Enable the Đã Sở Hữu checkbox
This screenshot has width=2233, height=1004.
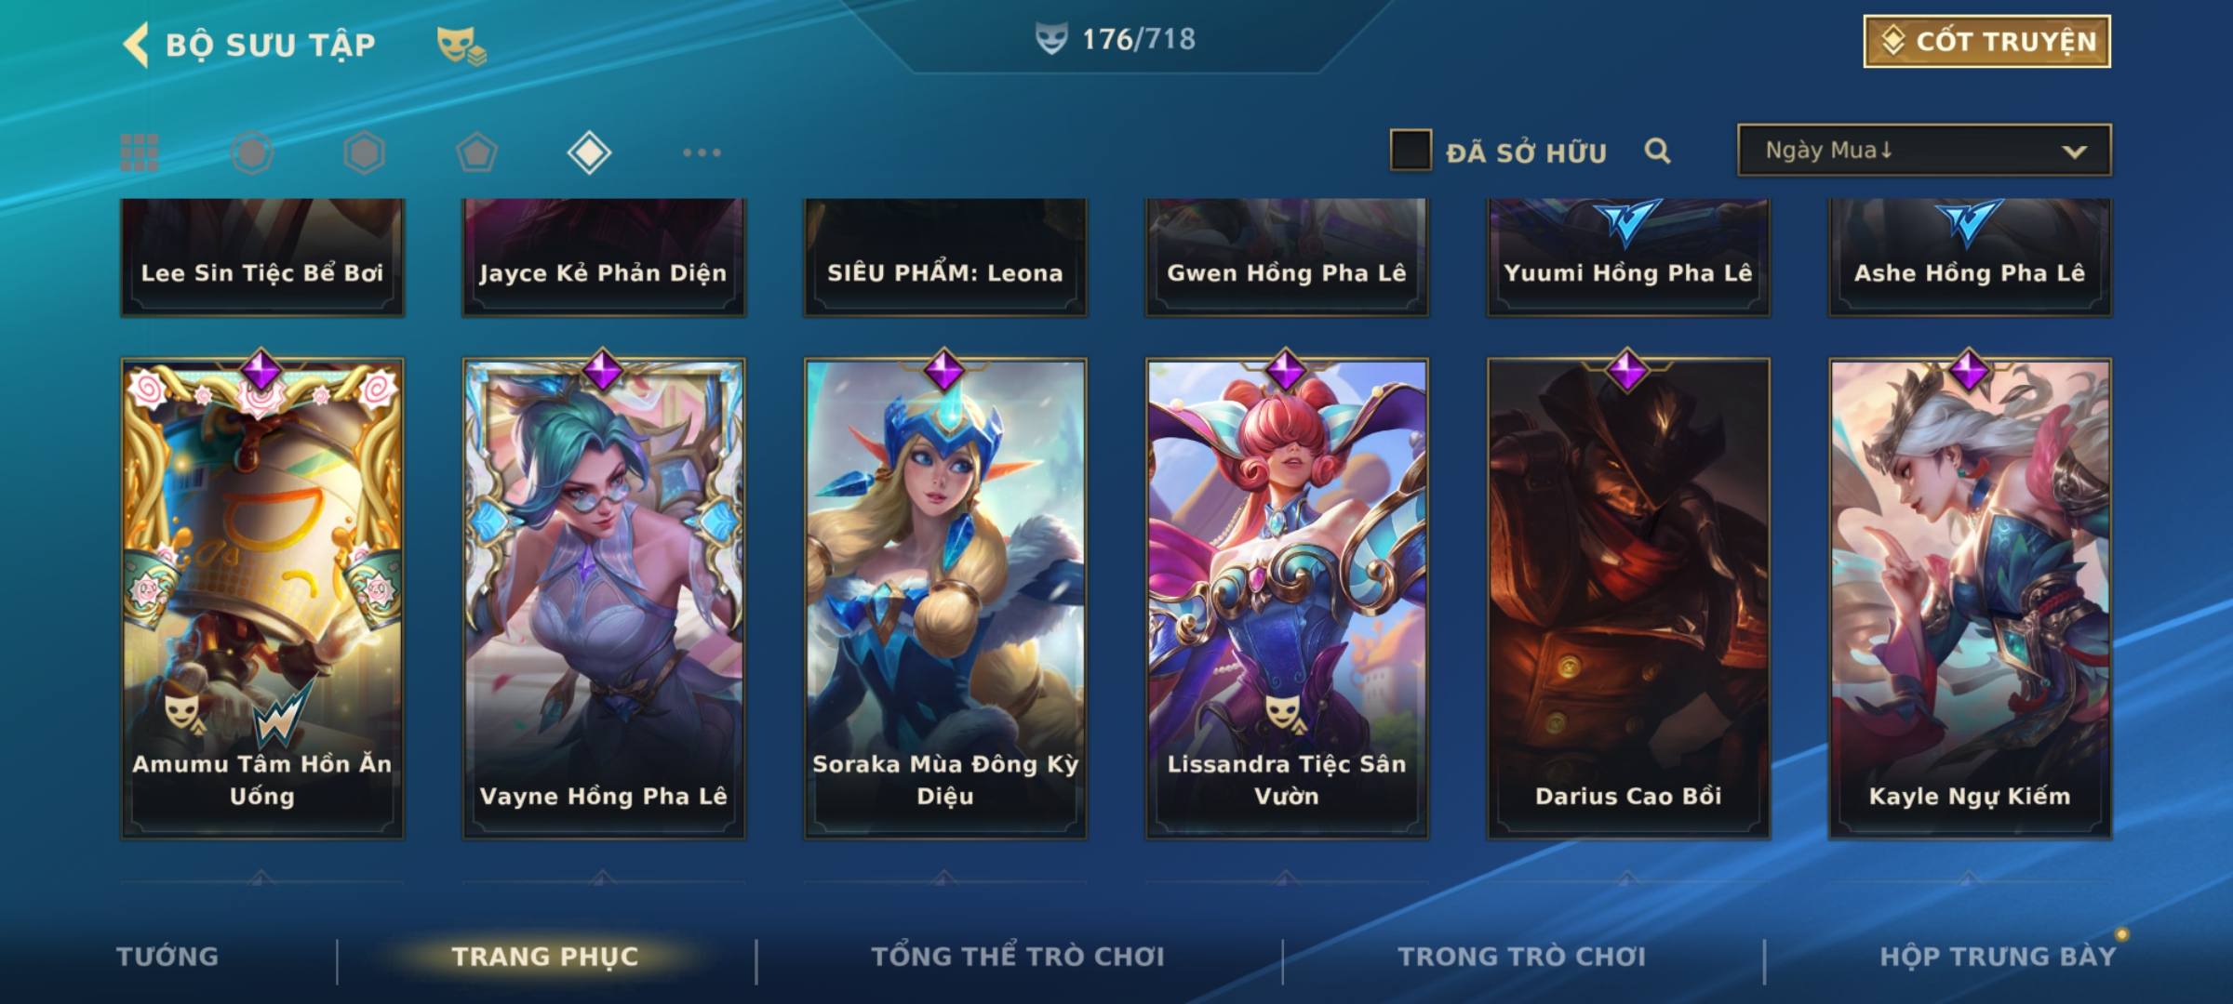pos(1411,151)
